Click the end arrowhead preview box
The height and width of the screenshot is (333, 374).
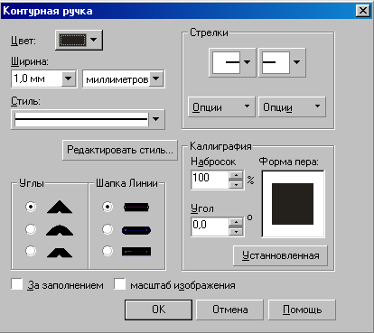(276, 62)
